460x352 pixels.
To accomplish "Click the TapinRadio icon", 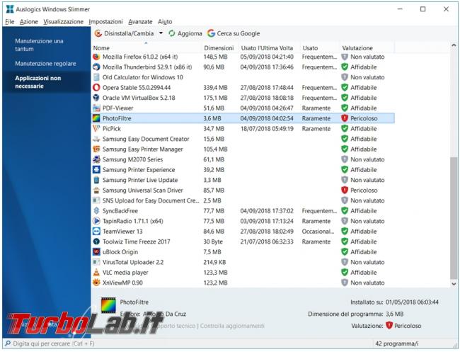I will [96, 222].
